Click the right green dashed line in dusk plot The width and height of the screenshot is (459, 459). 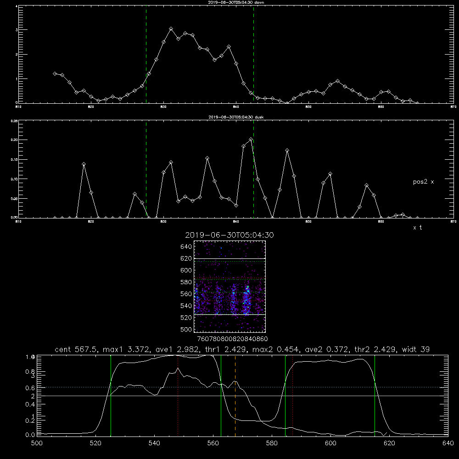pos(253,169)
